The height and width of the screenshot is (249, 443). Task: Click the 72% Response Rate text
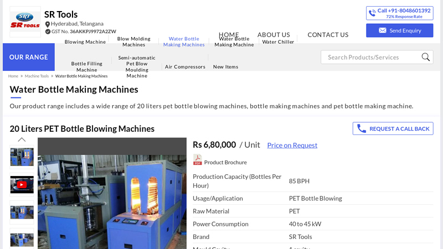(404, 17)
